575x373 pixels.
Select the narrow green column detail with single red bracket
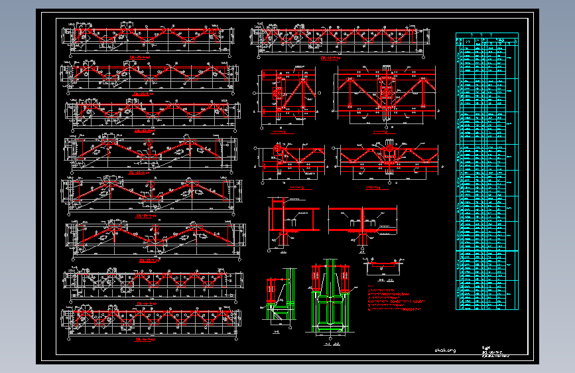(279, 299)
